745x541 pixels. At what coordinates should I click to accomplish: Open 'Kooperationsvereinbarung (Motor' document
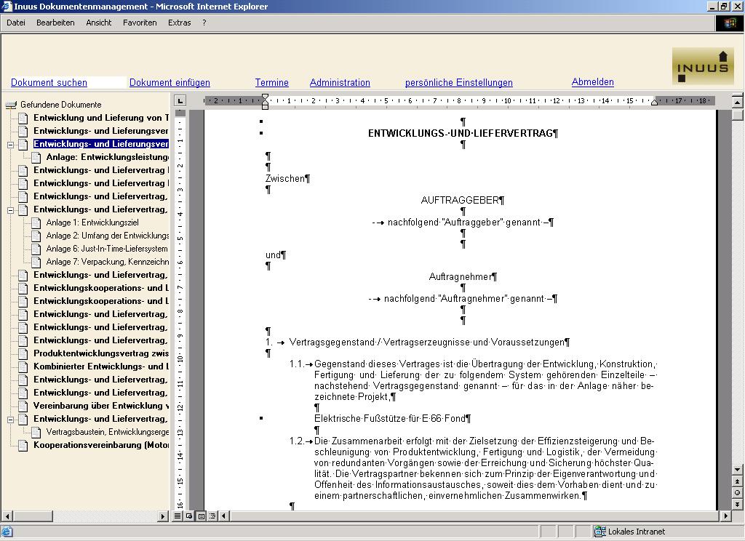coord(100,445)
